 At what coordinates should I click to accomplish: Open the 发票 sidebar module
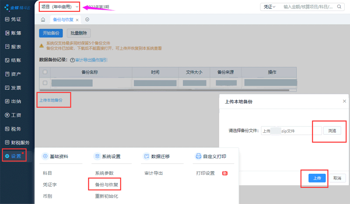pos(13,88)
